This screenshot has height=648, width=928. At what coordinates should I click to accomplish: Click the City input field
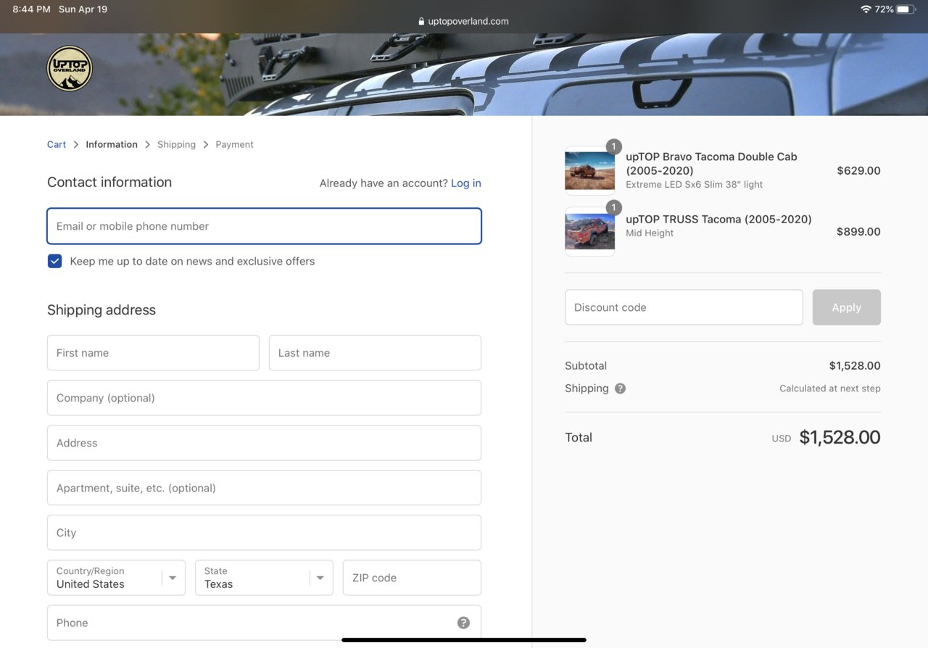click(264, 533)
